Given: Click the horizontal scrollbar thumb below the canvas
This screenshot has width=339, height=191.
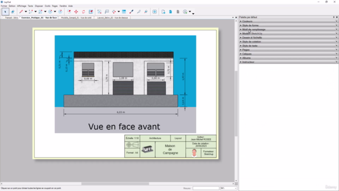Looking at the screenshot, I should pos(115,184).
